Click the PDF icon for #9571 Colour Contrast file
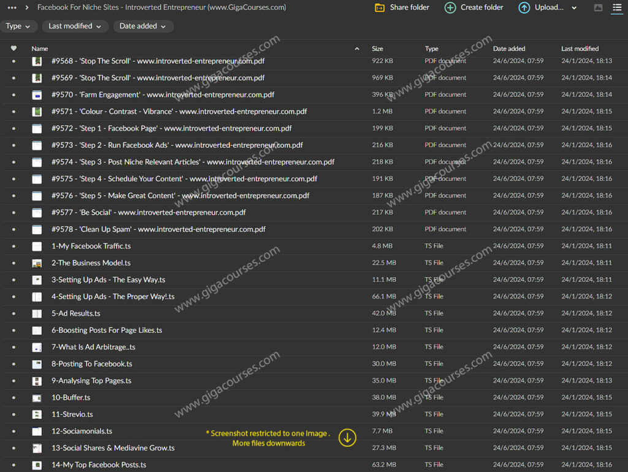628x472 pixels. 37,112
